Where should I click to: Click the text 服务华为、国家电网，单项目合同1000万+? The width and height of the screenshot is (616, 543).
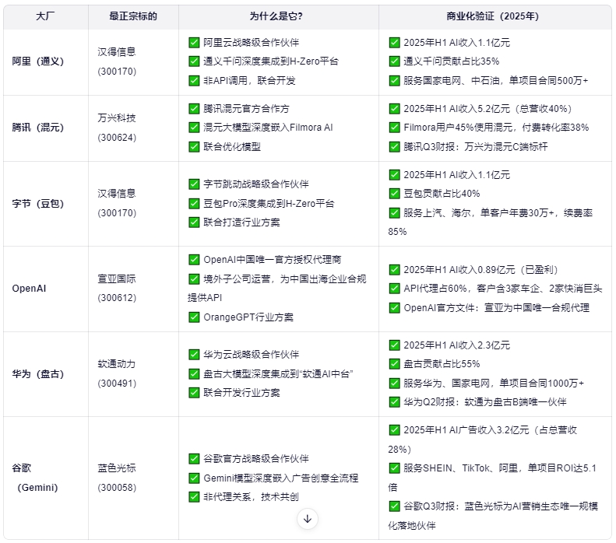494,383
